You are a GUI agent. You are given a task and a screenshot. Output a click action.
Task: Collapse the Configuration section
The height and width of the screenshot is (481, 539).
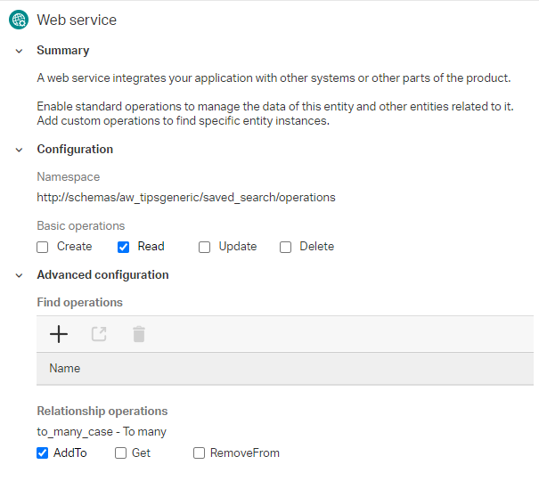click(19, 150)
